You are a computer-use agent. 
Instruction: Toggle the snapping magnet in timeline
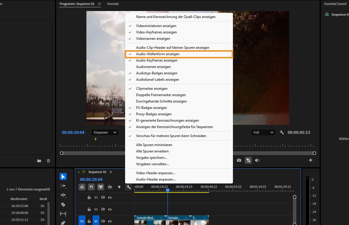[x=91, y=187]
